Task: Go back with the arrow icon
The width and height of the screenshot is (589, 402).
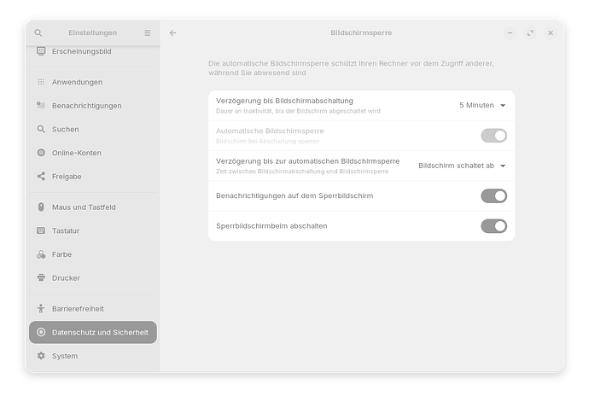Action: click(x=172, y=33)
